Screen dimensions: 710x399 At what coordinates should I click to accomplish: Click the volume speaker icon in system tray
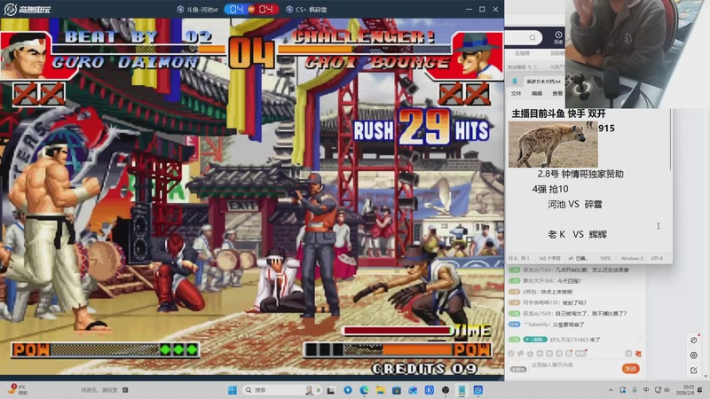[667, 390]
